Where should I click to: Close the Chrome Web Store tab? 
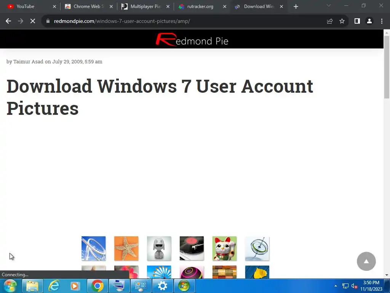coord(111,7)
